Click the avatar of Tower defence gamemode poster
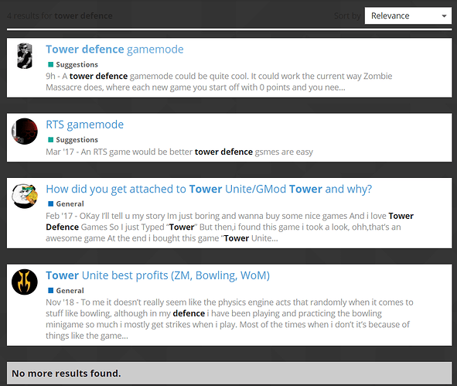This screenshot has height=386, width=457. 25,56
